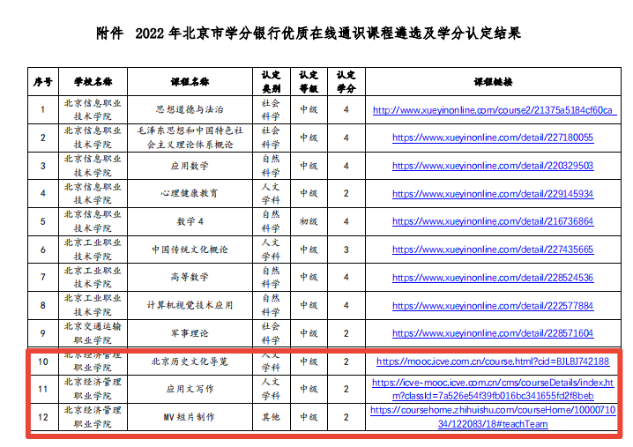Open the coursehome.zhihuishu.com link
Screen dimensions: 633x447
[x=493, y=417]
